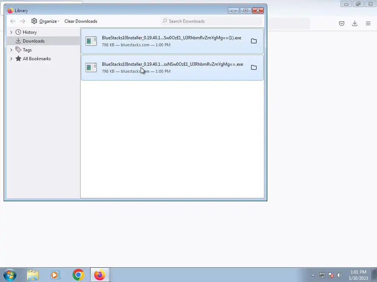Select All Bookmarks in the sidebar
Image resolution: width=377 pixels, height=282 pixels.
pos(36,59)
